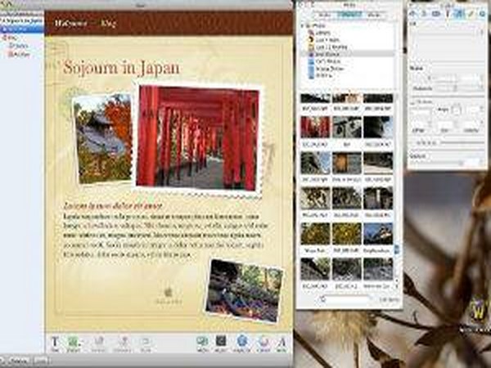Image resolution: width=491 pixels, height=368 pixels.
Task: Click the Inspector toolbar icon
Action: coord(242,343)
